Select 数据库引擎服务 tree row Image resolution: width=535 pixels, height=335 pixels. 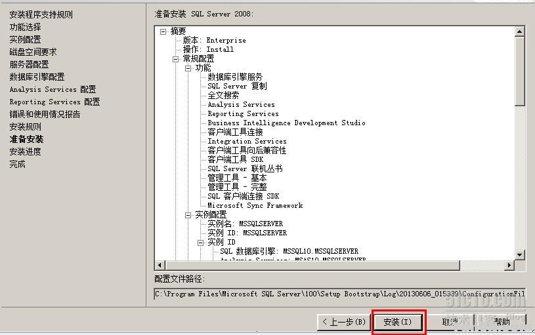point(235,77)
